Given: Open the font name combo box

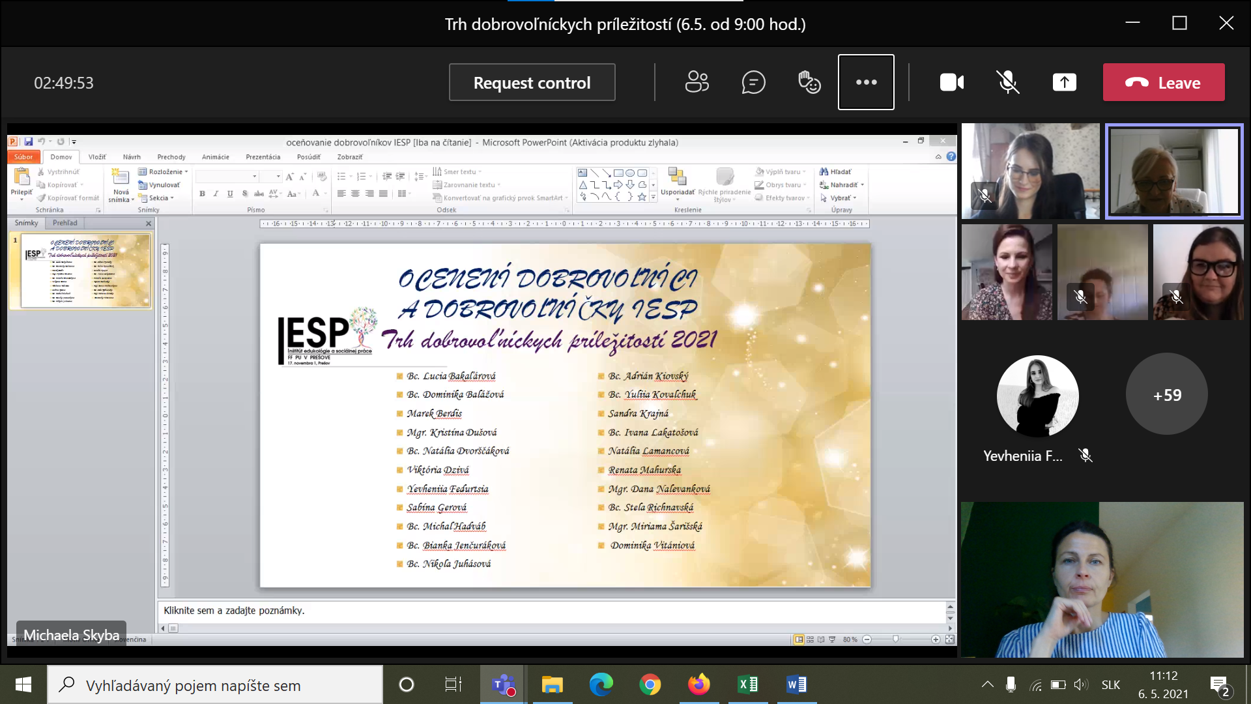Looking at the screenshot, I should [227, 177].
